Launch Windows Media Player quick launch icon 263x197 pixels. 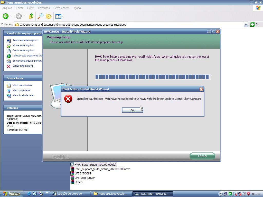tap(41, 194)
